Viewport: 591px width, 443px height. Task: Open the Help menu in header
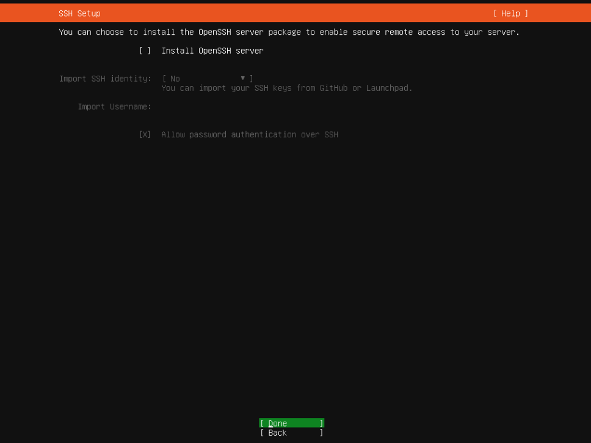pyautogui.click(x=510, y=13)
